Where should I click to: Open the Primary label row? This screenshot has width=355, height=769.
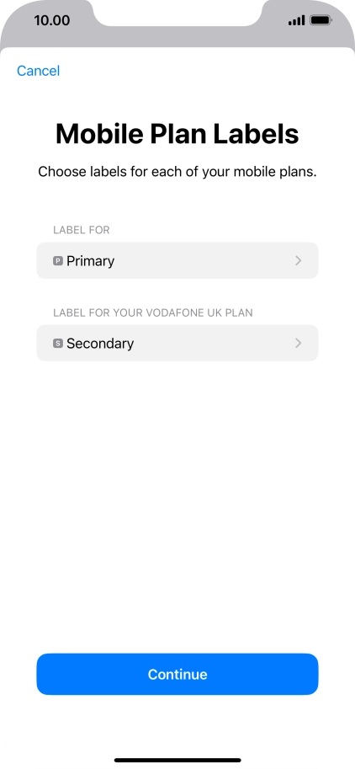pos(177,260)
